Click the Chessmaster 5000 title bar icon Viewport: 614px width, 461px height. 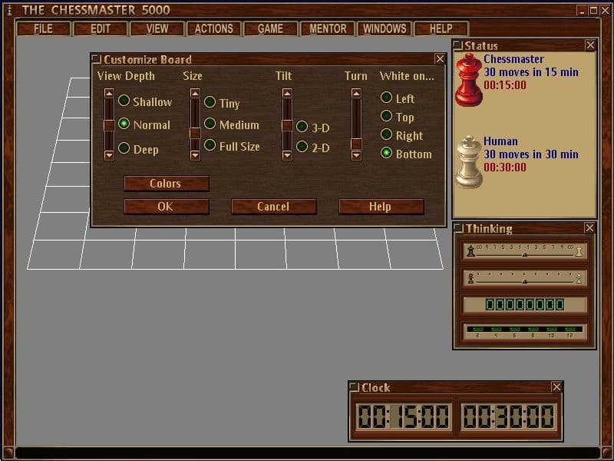9,10
